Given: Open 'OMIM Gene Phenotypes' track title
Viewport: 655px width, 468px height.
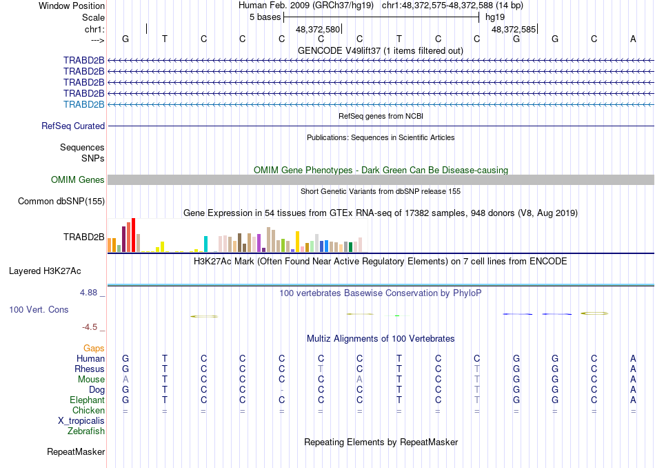Looking at the screenshot, I should (381, 170).
